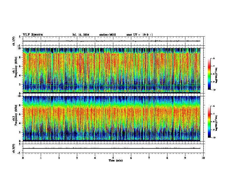Click the time axis tick label '7'
Image resolution: width=229 pixels, height=177 pixels.
(x=149, y=158)
